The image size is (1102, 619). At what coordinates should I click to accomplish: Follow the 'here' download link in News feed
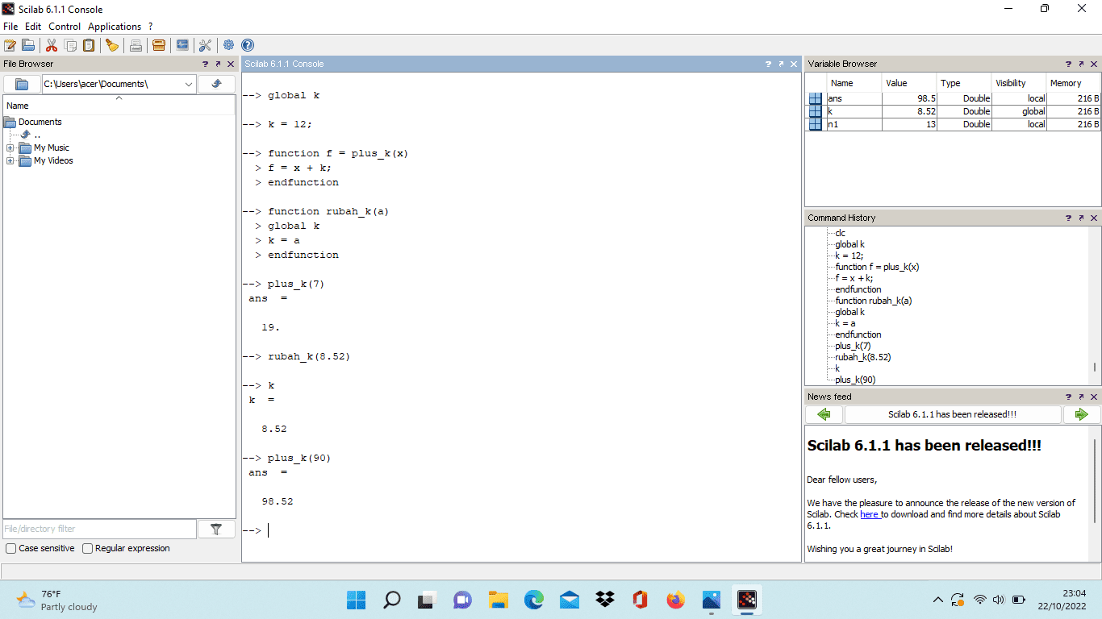869,514
